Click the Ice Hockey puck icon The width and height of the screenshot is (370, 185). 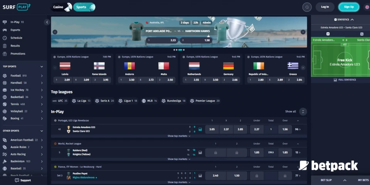coord(5,90)
